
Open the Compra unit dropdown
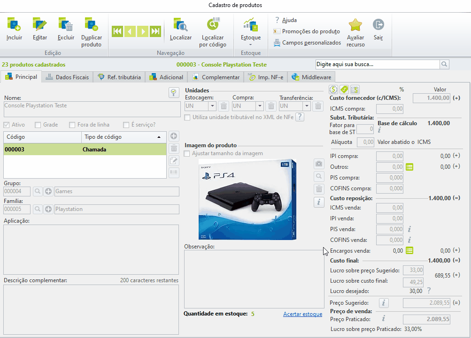[260, 106]
